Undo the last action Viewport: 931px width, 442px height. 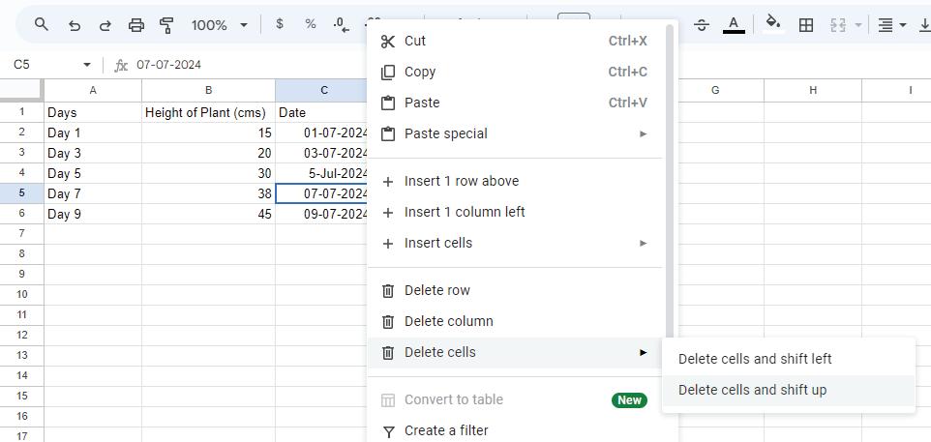(75, 24)
